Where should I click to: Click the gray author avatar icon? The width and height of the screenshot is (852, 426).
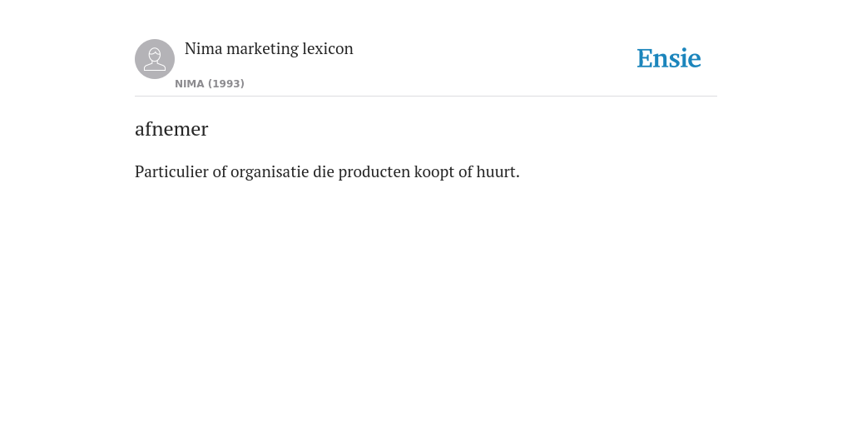click(x=155, y=59)
